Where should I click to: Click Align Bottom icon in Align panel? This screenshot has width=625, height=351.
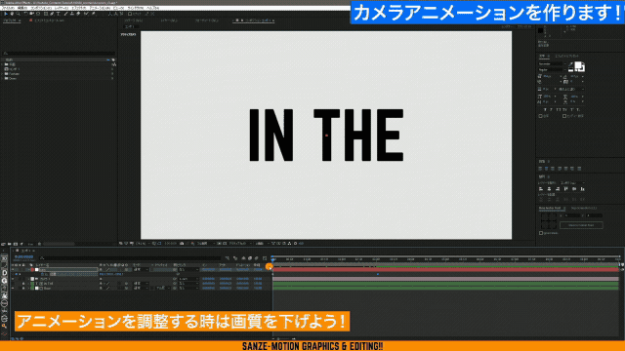pos(582,188)
